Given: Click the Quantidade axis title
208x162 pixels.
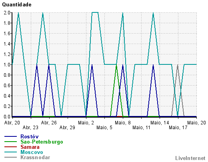Looking at the screenshot, I should [x=17, y=5].
